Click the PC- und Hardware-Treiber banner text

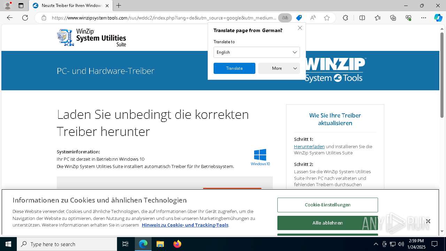coord(106,71)
